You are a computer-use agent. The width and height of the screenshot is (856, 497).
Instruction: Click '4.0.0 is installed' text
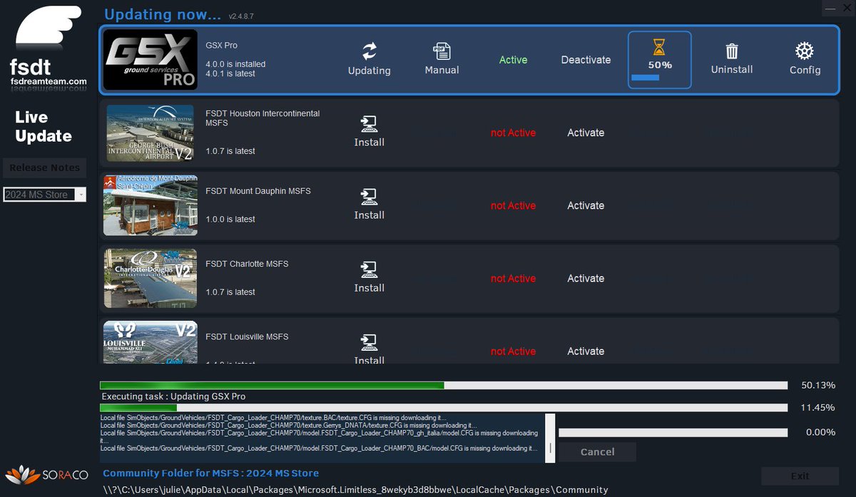pos(235,64)
